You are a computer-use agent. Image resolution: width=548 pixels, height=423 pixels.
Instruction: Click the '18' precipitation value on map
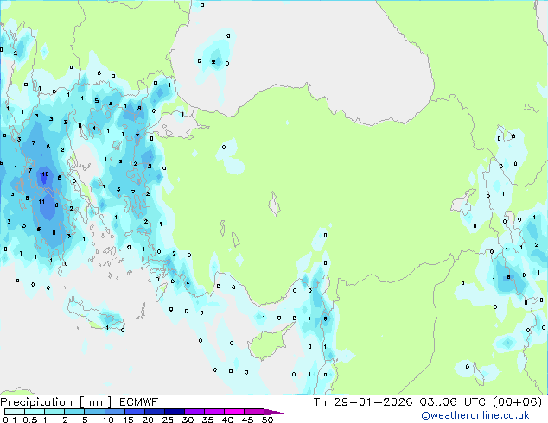(45, 174)
